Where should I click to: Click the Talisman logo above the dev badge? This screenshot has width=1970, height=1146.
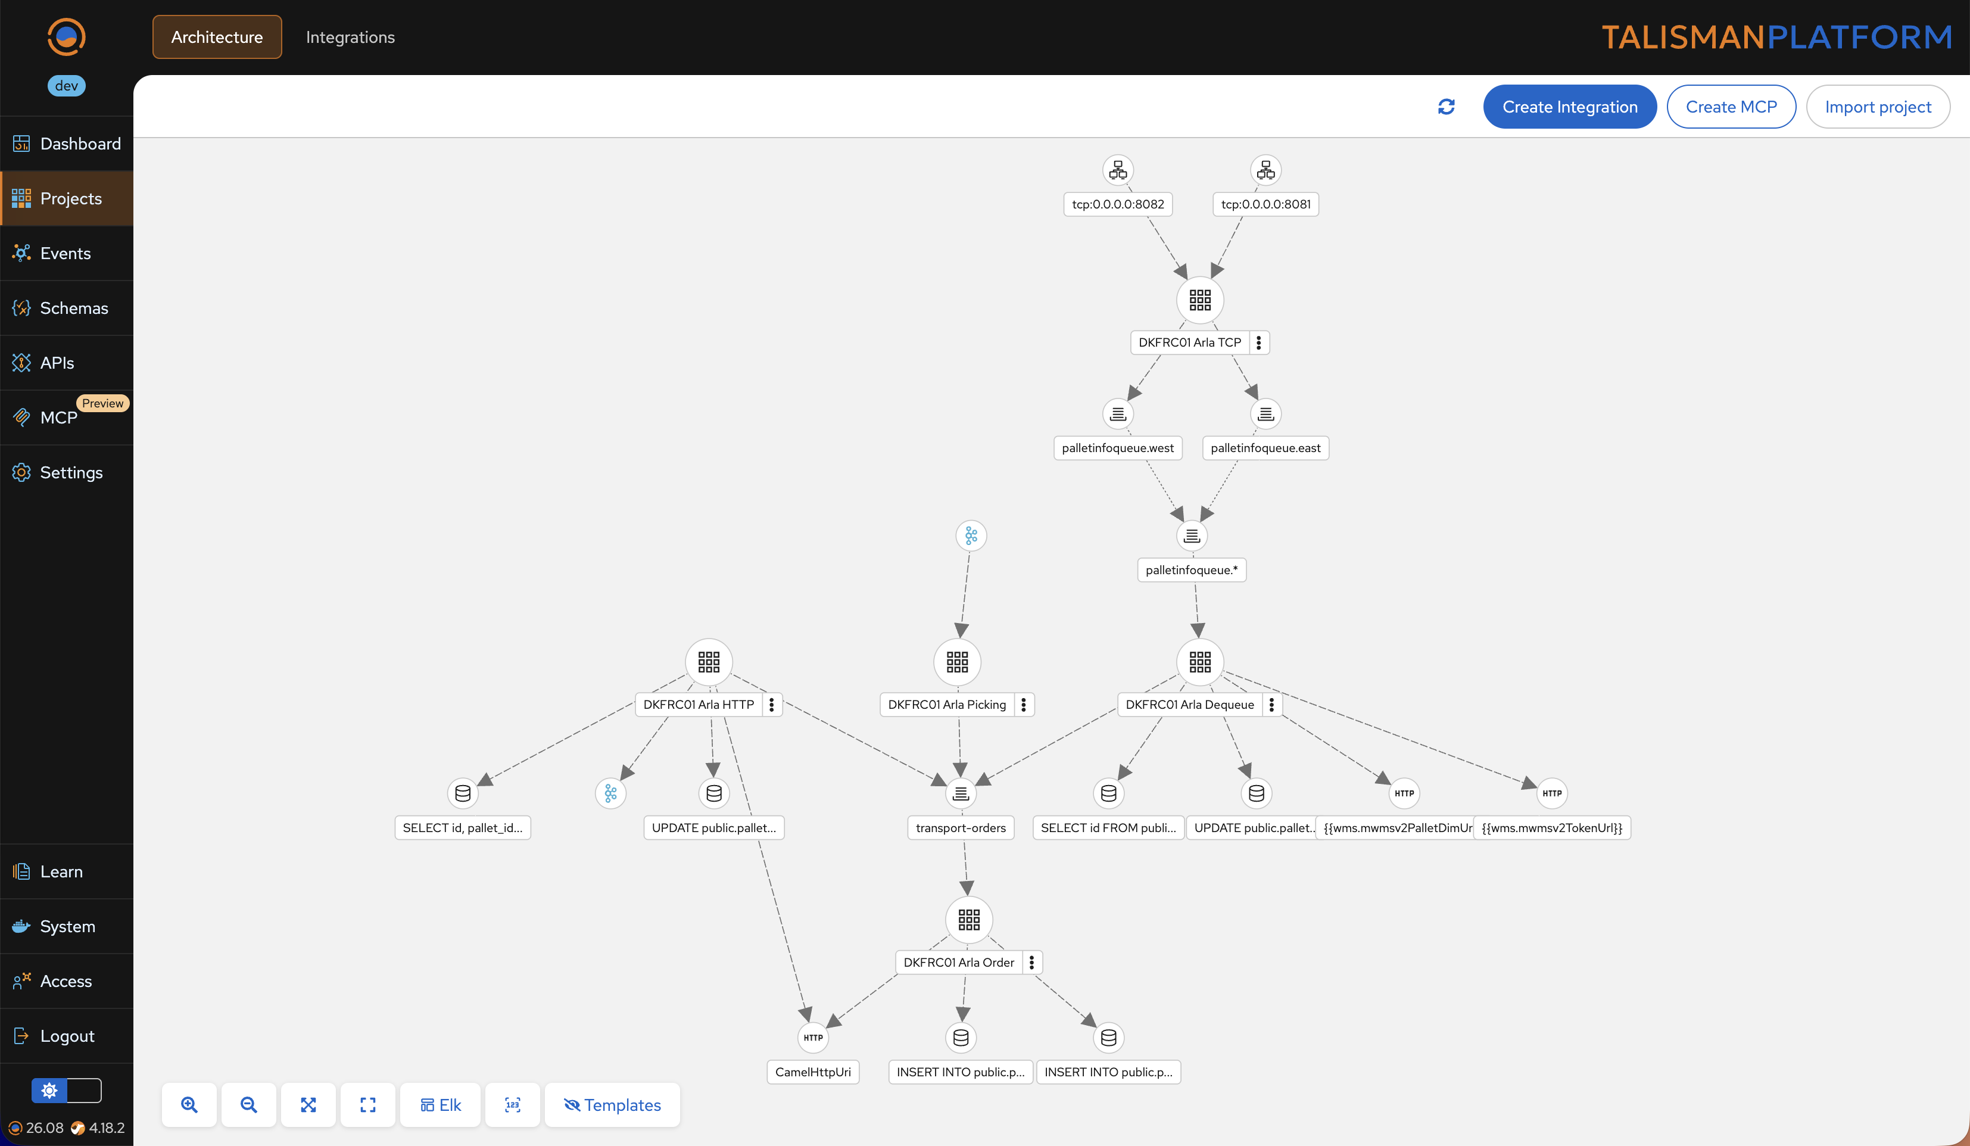click(x=67, y=37)
